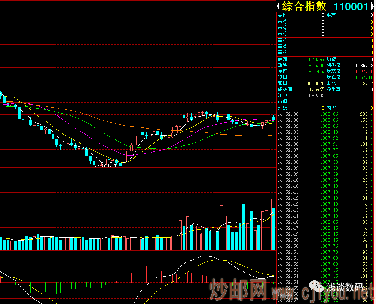Select the 873.25 low price marker
This screenshot has width=376, height=304.
(x=108, y=165)
